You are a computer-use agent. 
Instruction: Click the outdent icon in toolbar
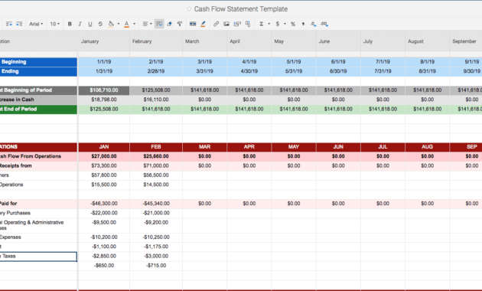point(9,24)
